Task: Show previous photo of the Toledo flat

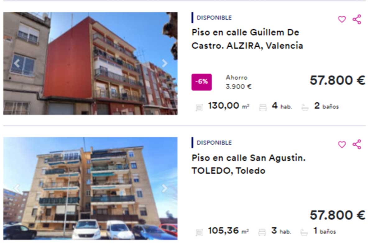Action: coord(16,188)
